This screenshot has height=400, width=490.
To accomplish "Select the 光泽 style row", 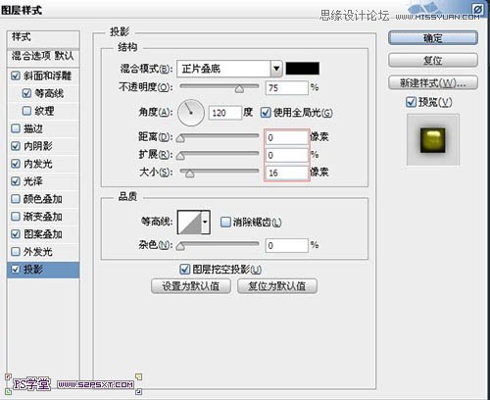I will [43, 181].
